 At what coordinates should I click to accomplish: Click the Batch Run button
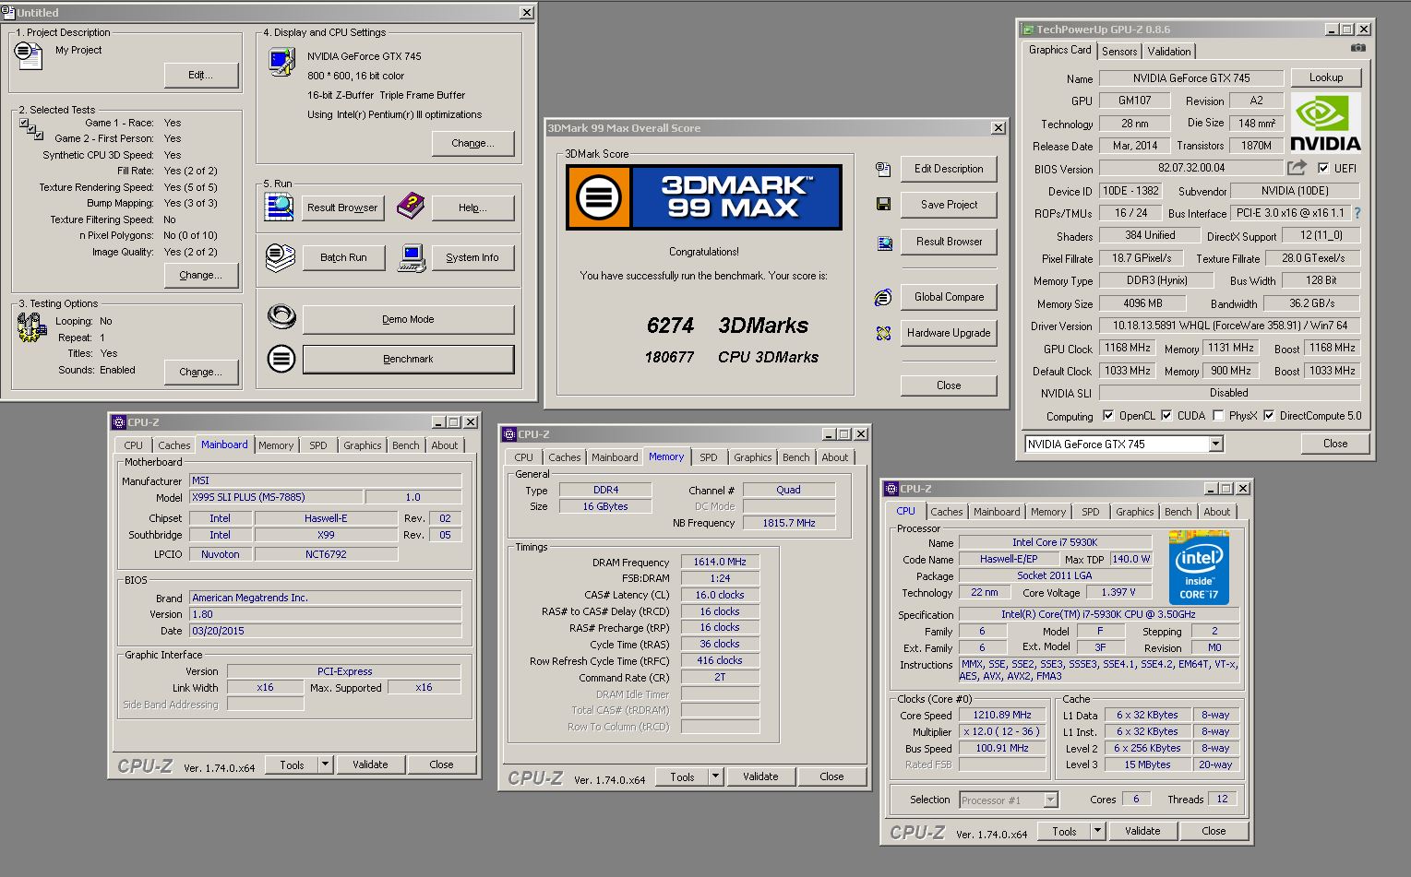click(343, 257)
